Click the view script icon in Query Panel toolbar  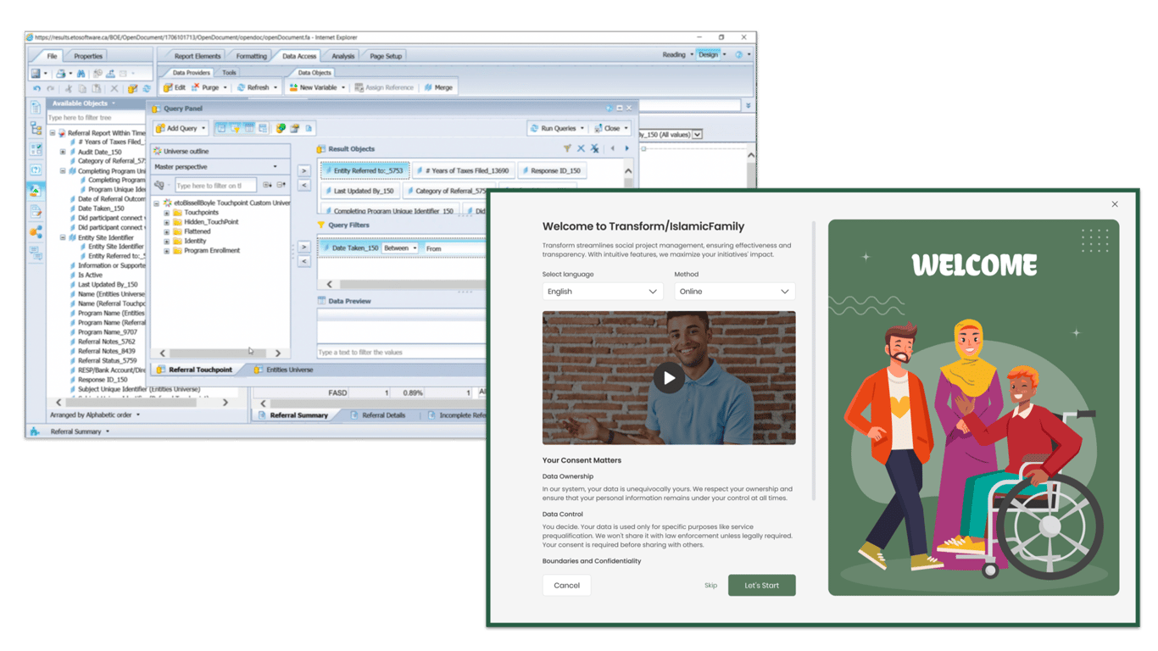309,128
